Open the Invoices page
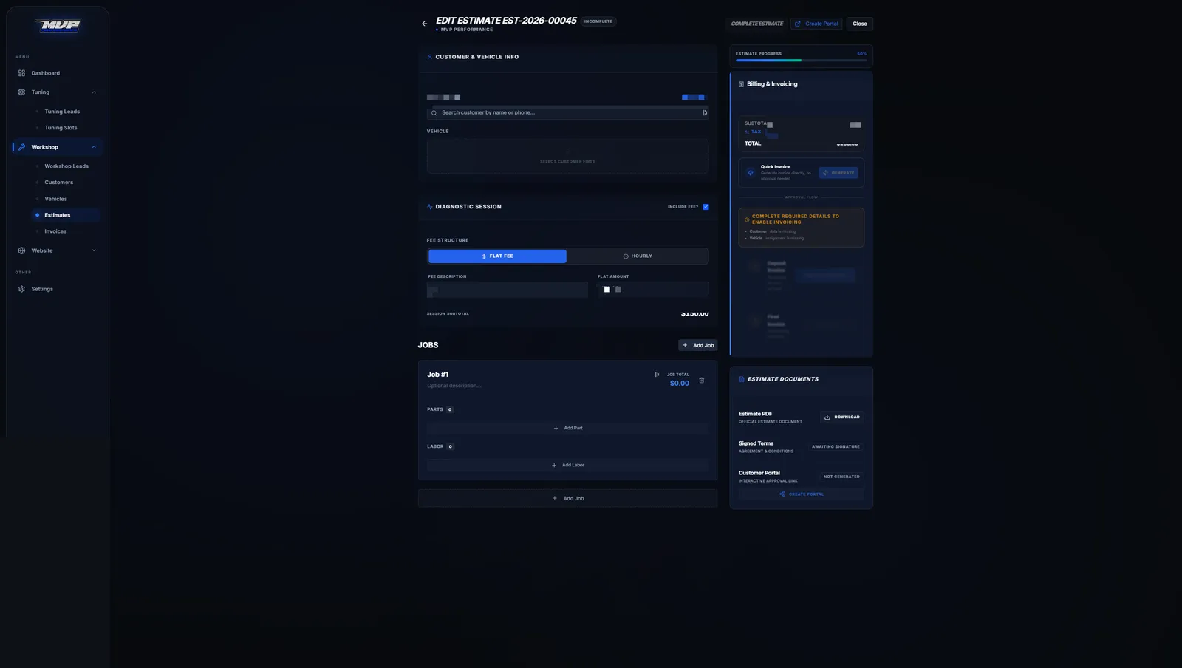Screen dimensions: 1182x668 coord(55,231)
